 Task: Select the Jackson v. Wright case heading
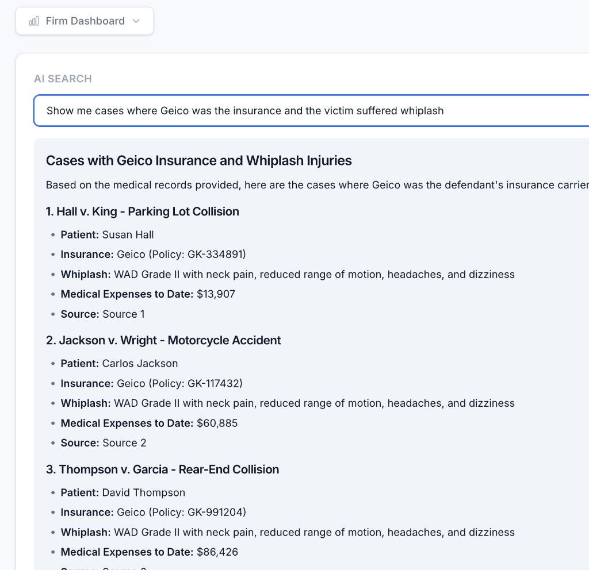coord(163,340)
